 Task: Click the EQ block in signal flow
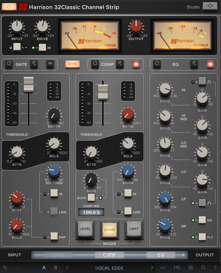click(x=161, y=255)
